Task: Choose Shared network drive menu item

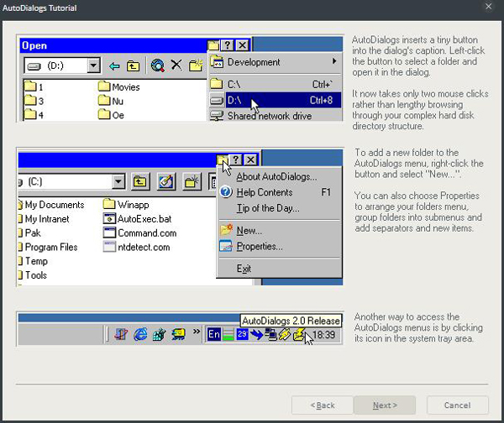Action: pyautogui.click(x=276, y=116)
